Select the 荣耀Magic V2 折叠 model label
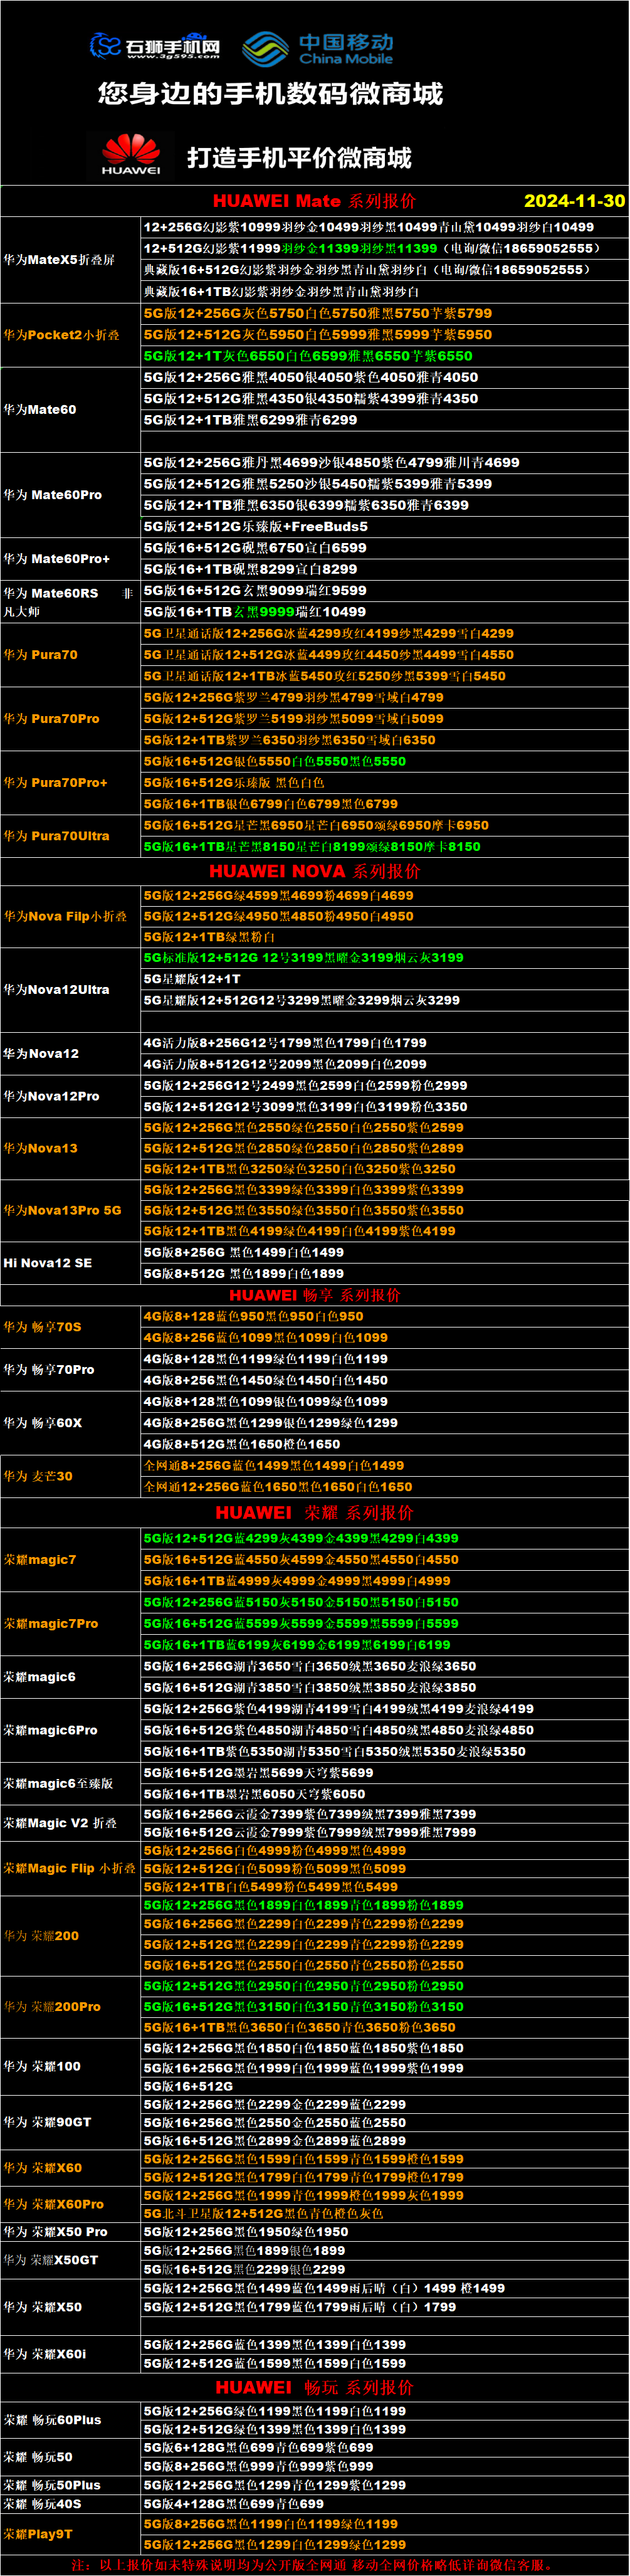 tap(60, 1824)
